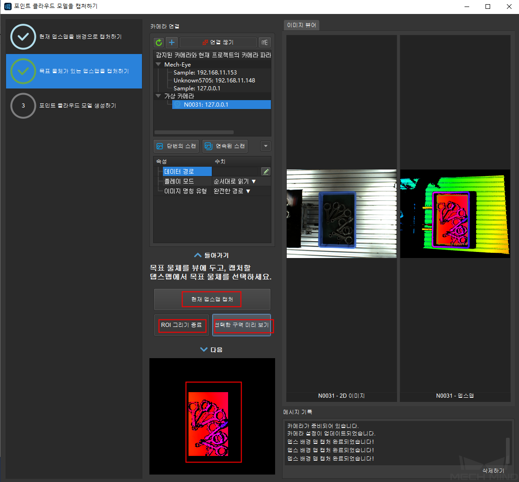
Task: Open the 이미지 명칭 유형 dropdown (완전한 경로)
Action: 232,191
